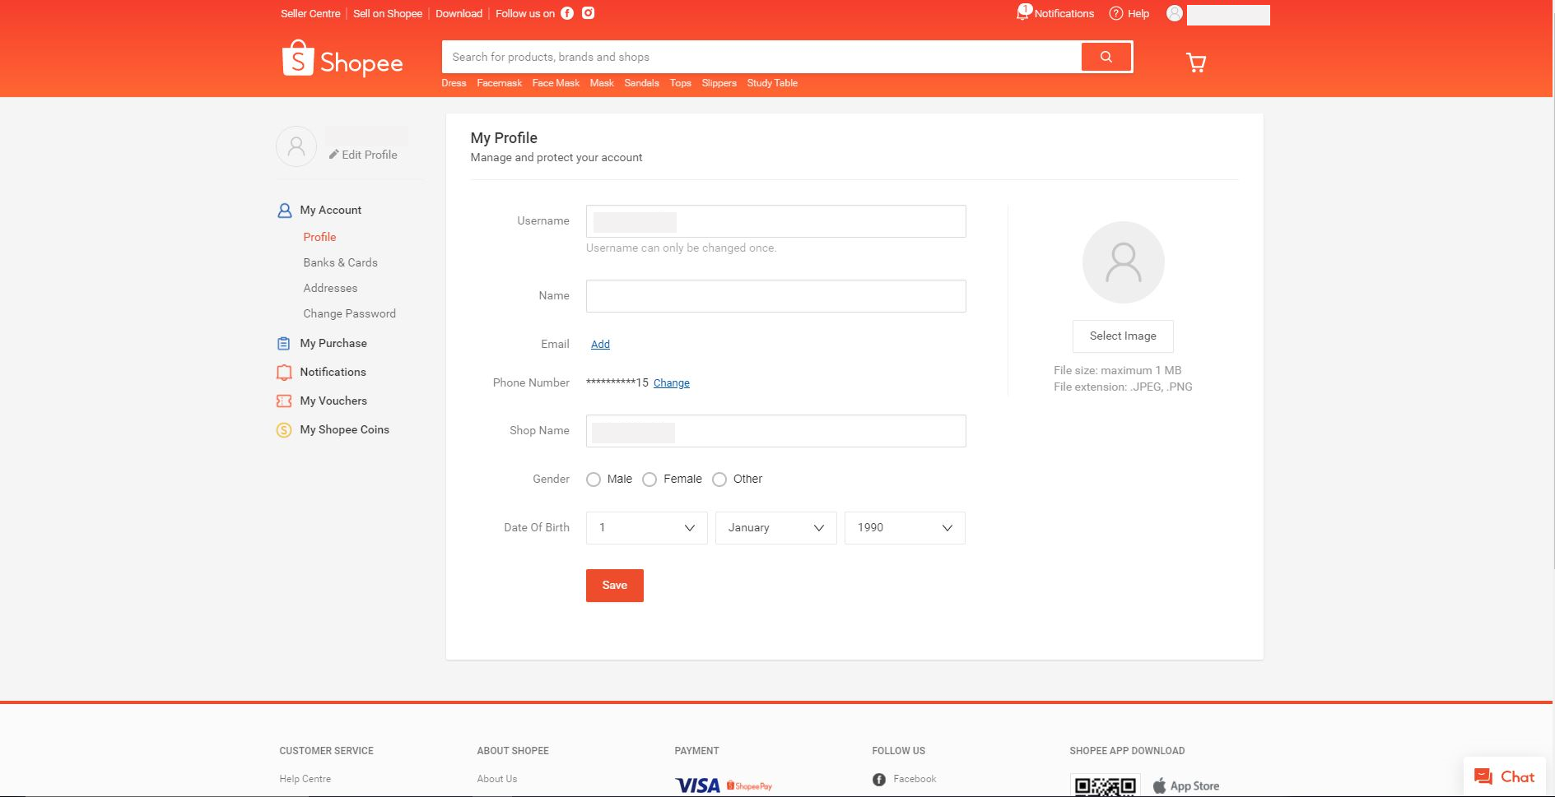Click the footer QR code

[1106, 785]
